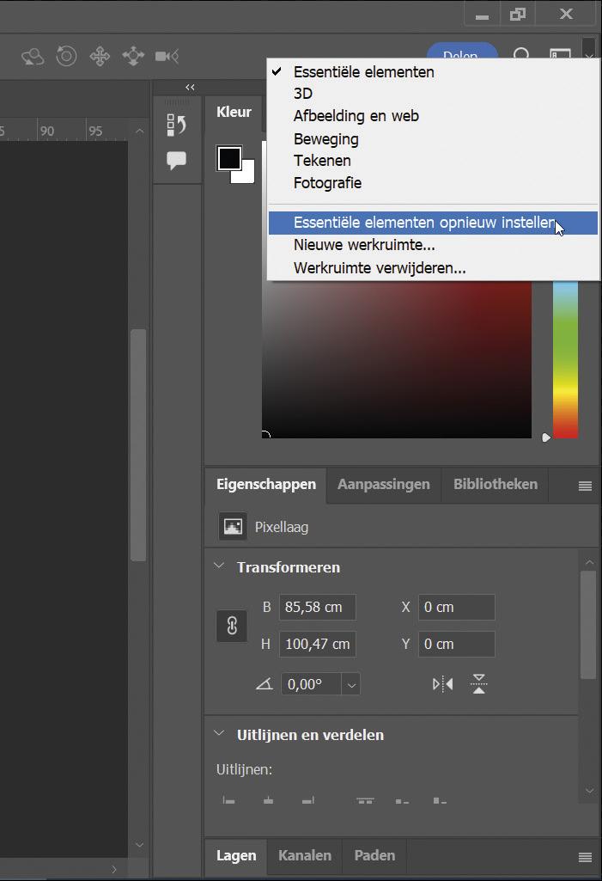Switch to the Kanalen tab

304,856
